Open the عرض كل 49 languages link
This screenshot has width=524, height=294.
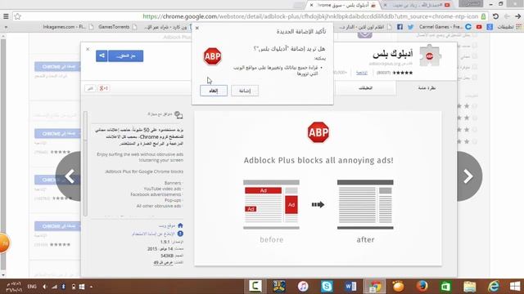tap(163, 263)
